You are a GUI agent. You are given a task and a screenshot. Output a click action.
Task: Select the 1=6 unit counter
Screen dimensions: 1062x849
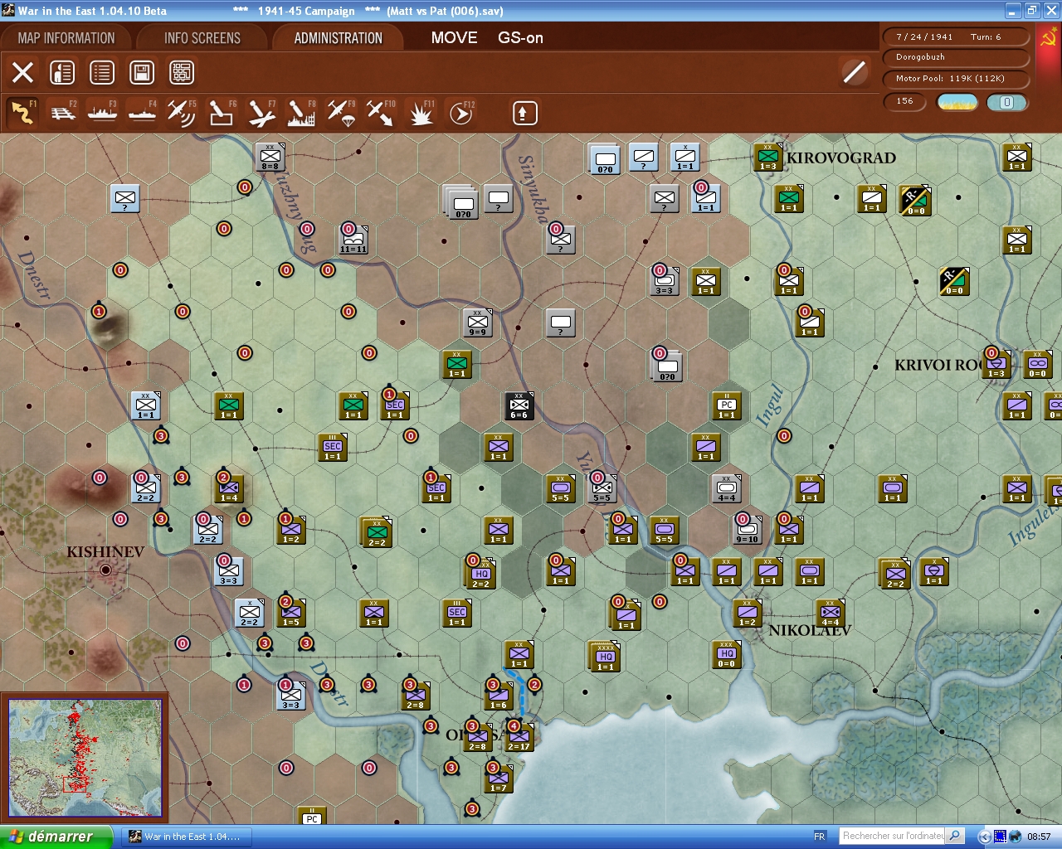pos(499,696)
